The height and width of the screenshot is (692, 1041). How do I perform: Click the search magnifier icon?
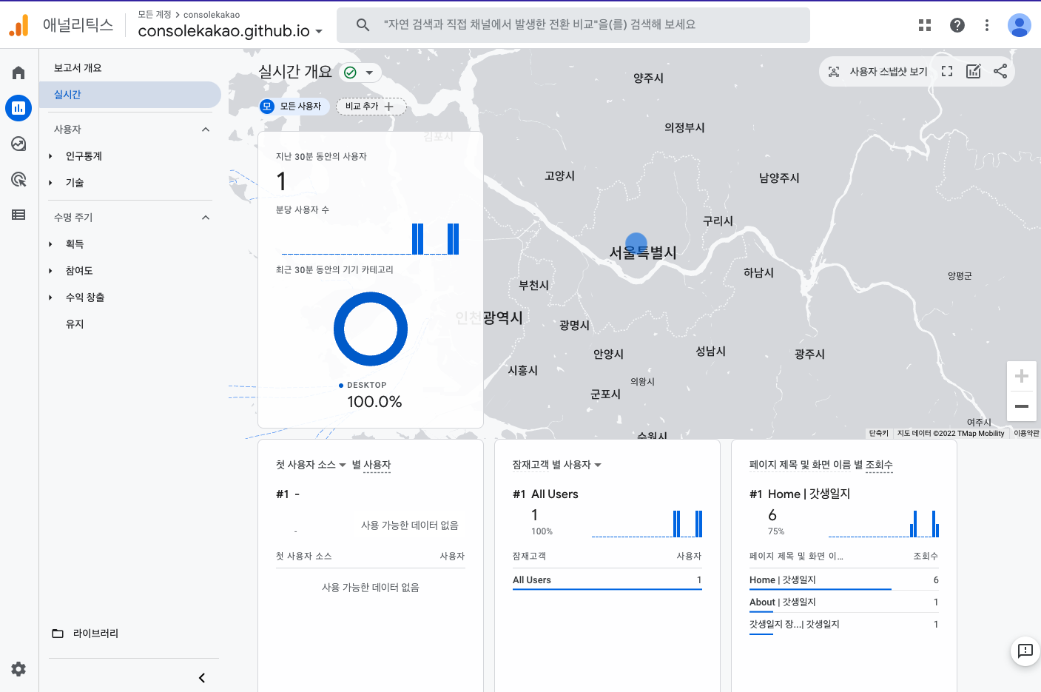coord(363,24)
